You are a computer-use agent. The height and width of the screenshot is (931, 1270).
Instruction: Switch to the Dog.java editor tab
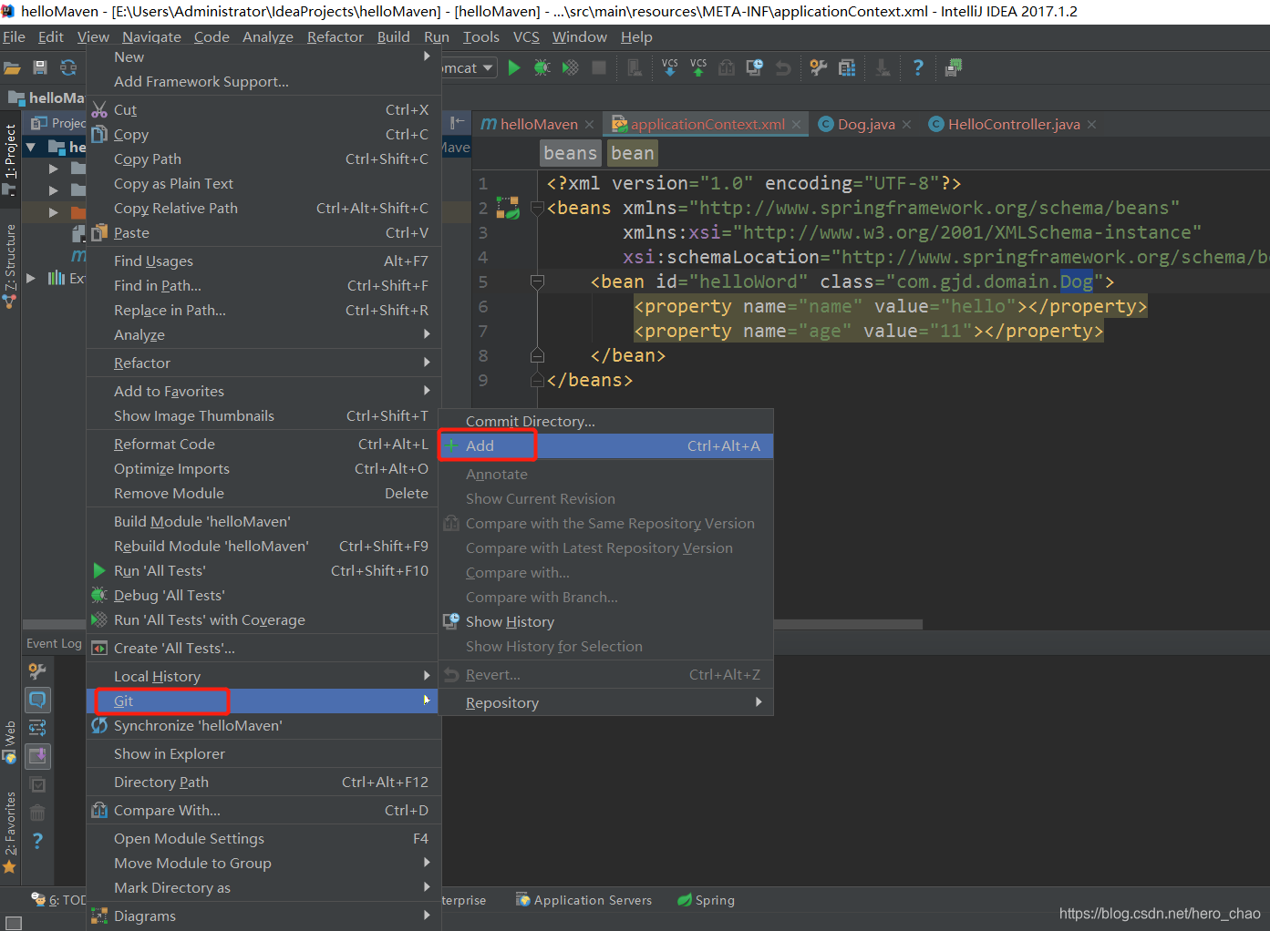(x=865, y=124)
